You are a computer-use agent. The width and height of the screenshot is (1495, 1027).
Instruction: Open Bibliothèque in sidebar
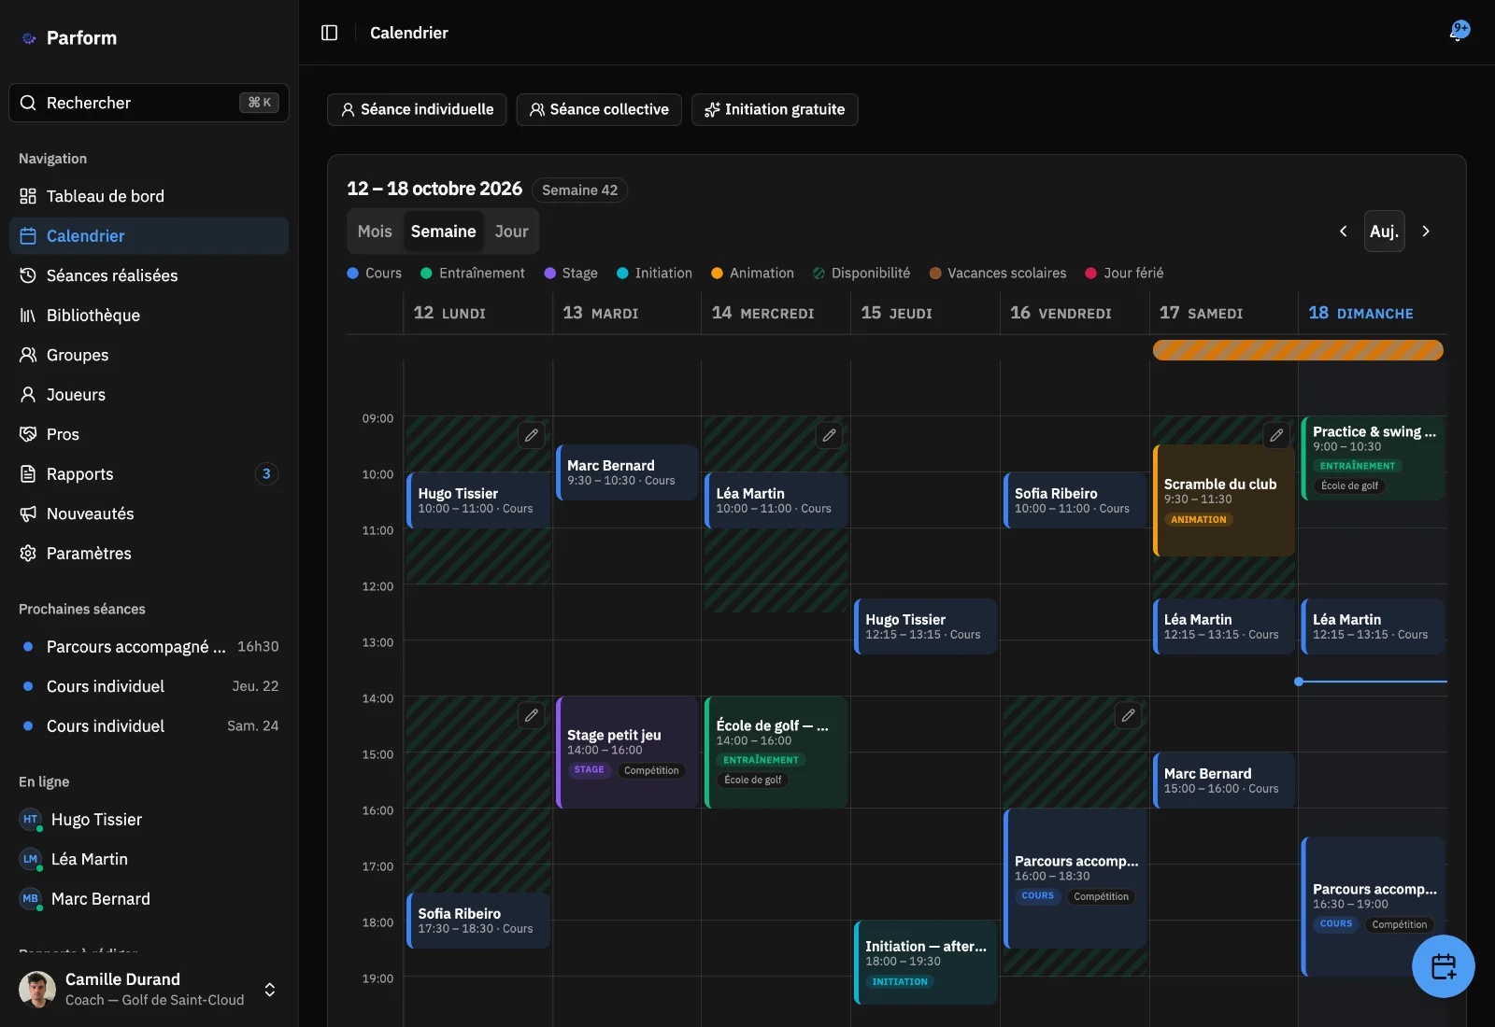(149, 316)
